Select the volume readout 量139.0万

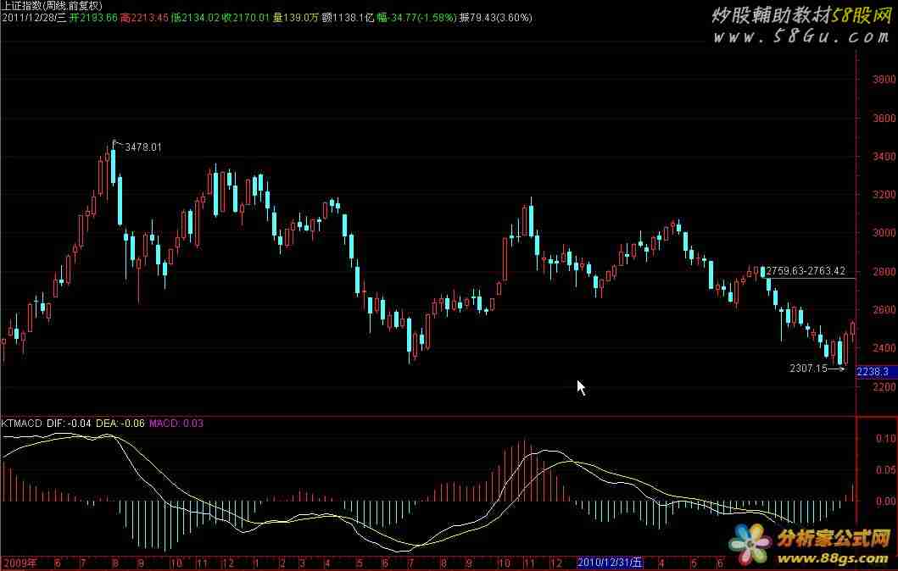(x=295, y=18)
